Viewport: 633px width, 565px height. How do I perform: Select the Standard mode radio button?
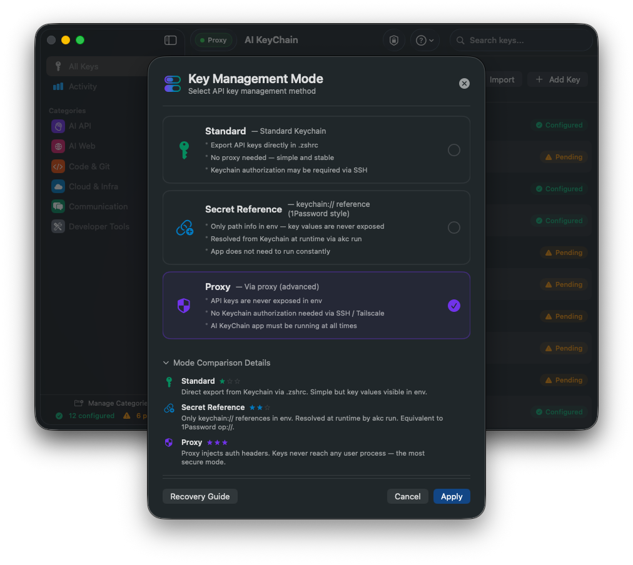(453, 150)
